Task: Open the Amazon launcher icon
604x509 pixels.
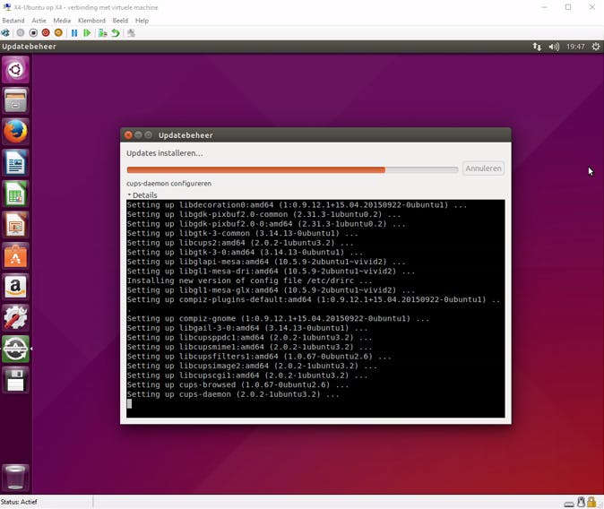Action: (15, 287)
